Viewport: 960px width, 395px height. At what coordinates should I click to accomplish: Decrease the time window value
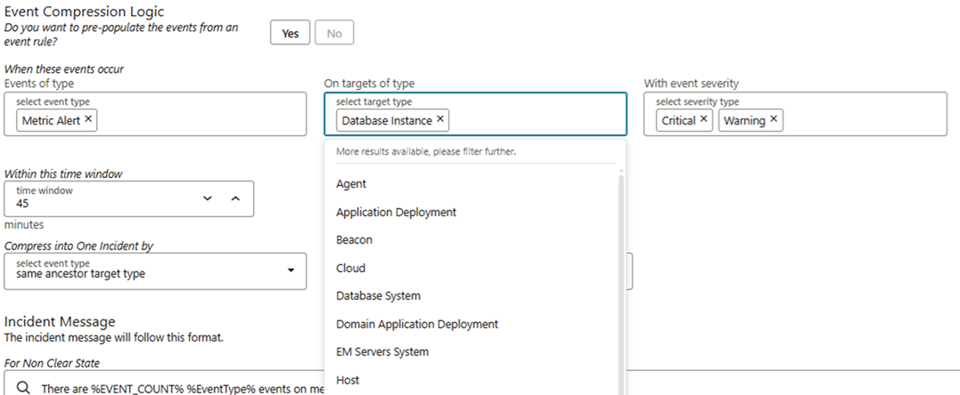208,198
